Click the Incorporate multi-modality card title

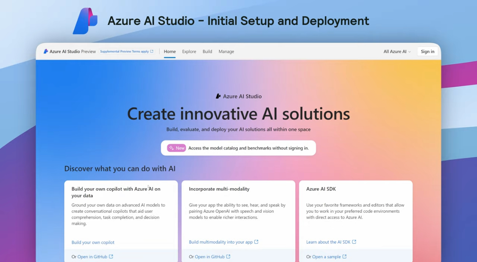point(219,189)
